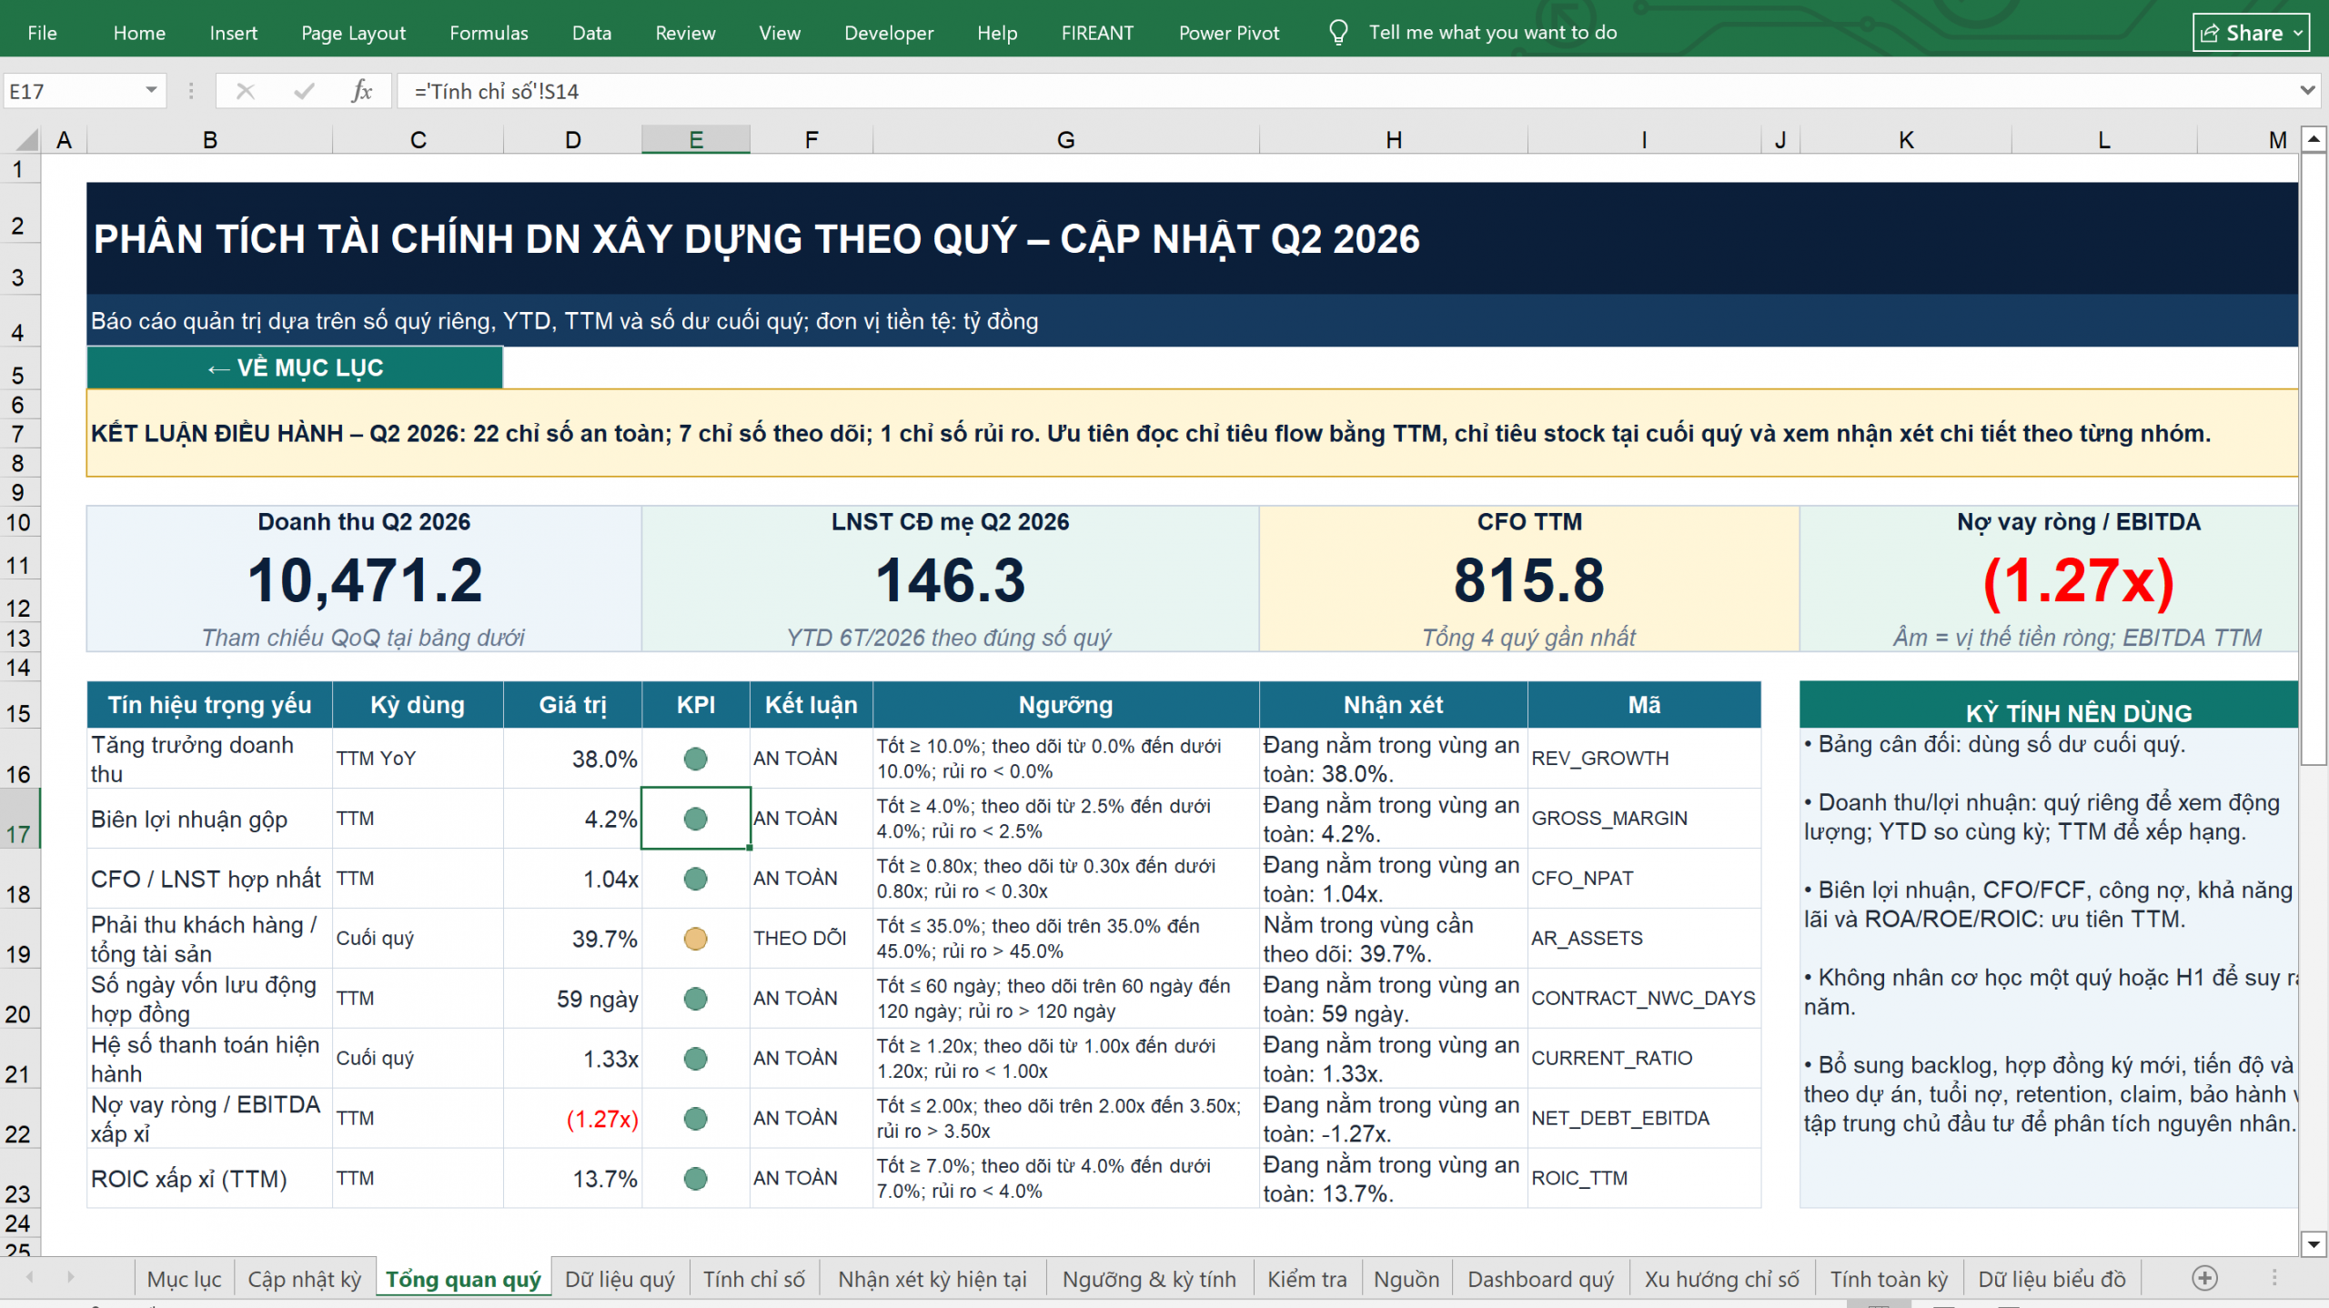Click the value 38.0% in Giá trị column
The image size is (2329, 1308).
(604, 760)
